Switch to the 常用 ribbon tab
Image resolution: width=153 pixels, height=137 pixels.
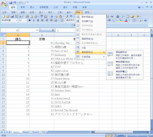pos(23,7)
